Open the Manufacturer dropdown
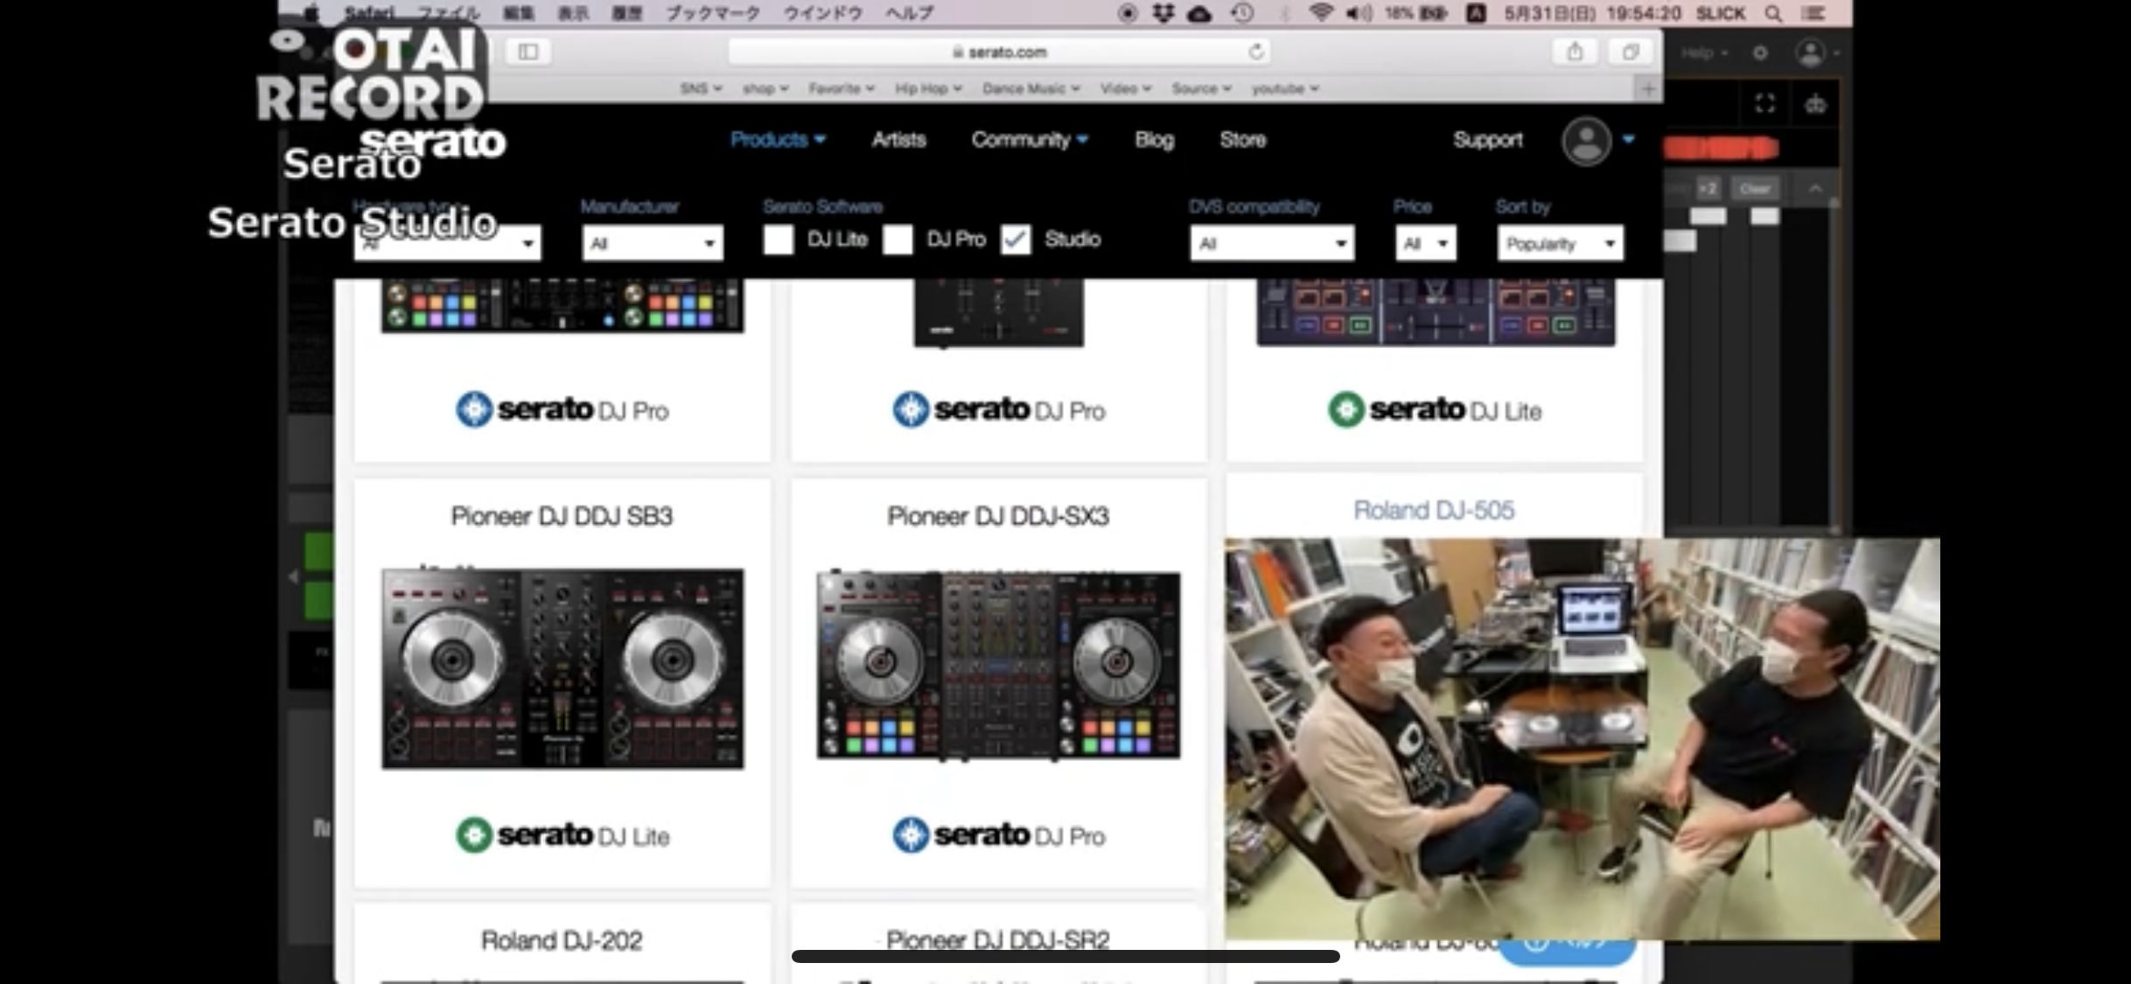Screen dimensions: 2131x984 [653, 243]
